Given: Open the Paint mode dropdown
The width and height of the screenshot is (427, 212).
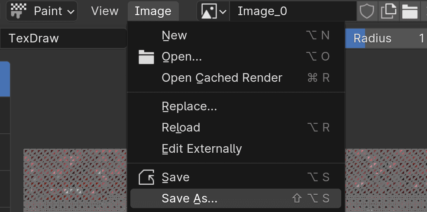Looking at the screenshot, I should [42, 11].
